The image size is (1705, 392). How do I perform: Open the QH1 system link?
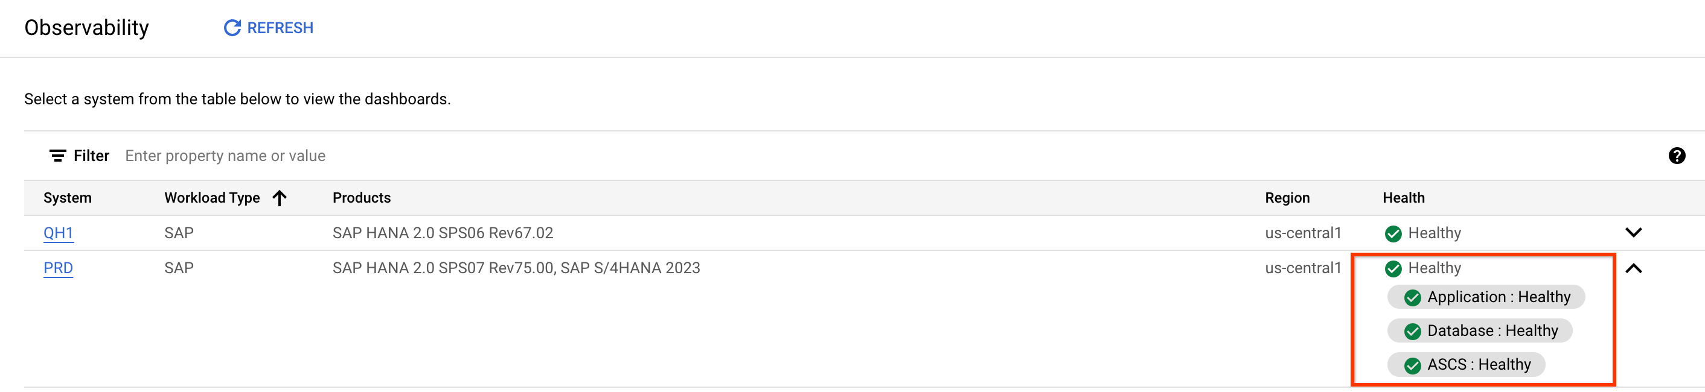coord(58,233)
